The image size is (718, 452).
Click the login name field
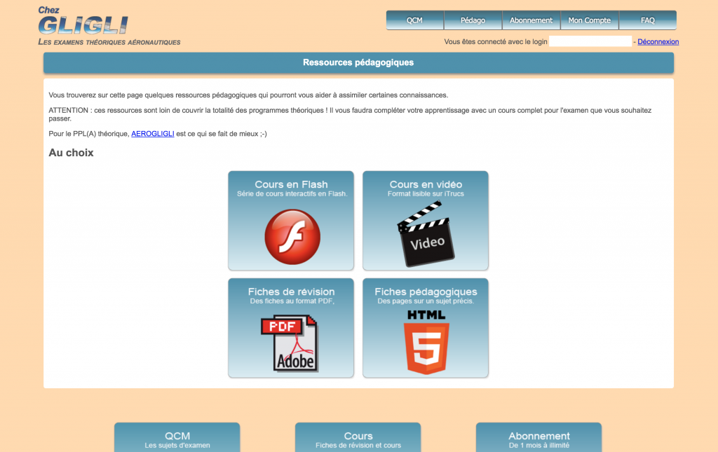click(590, 41)
